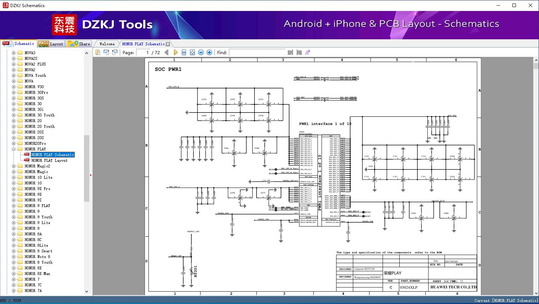Go to the next page
Screen dimensions: 539x304
[175, 52]
